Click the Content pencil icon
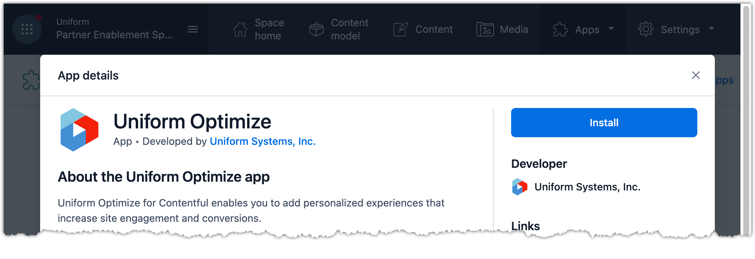Viewport: 755px width, 259px height. [x=401, y=29]
